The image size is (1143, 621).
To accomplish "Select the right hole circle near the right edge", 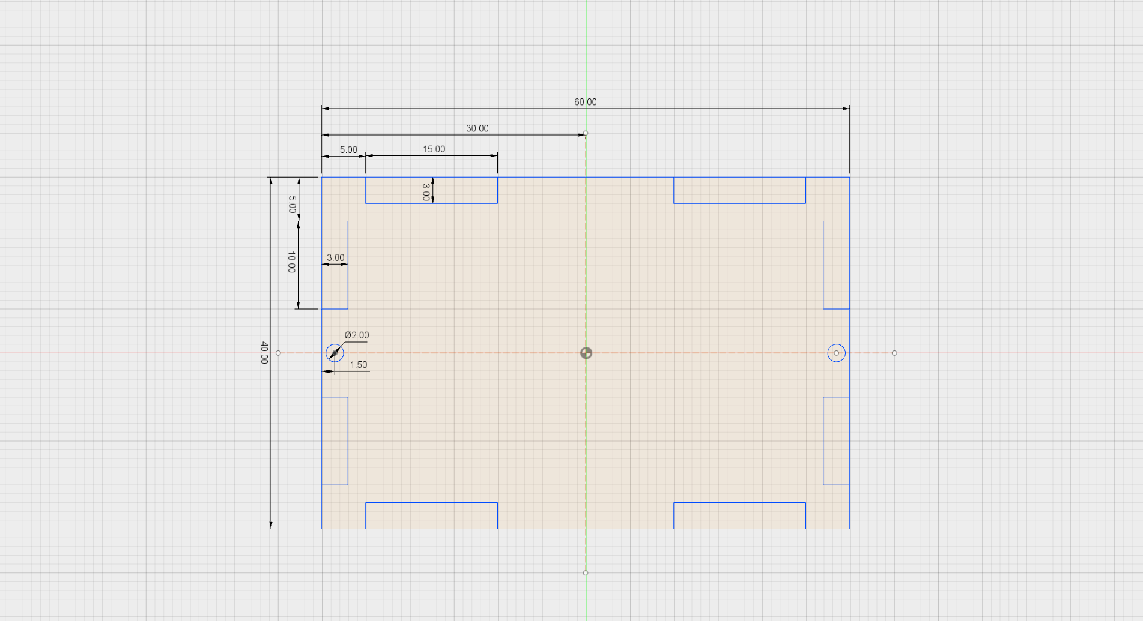I will click(836, 353).
